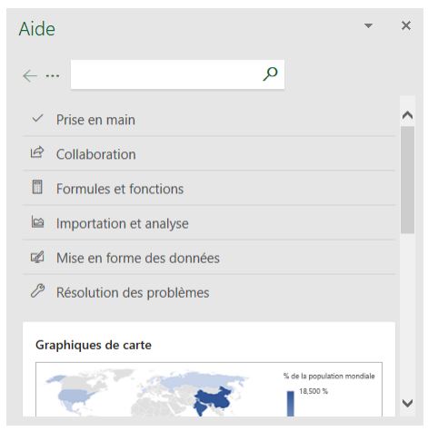Click the chart icon for Importation et analyse
428x431 pixels.
click(x=37, y=221)
